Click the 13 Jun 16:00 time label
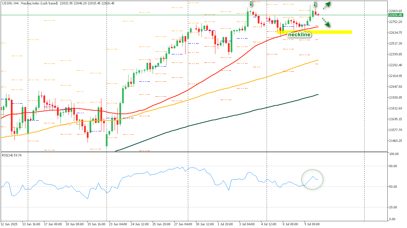The width and height of the screenshot is (407, 228). (32, 224)
